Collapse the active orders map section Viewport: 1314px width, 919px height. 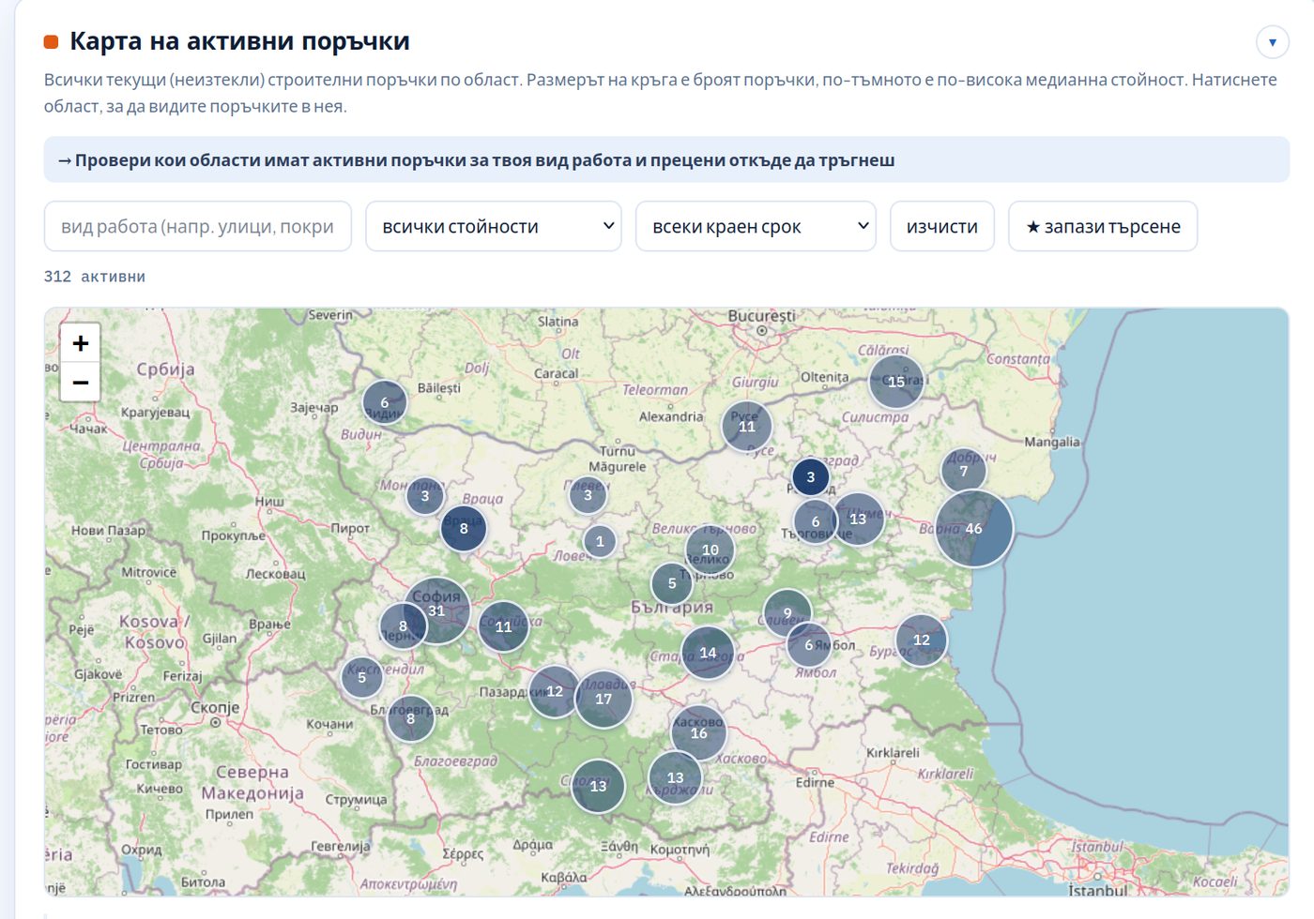coord(1273,42)
